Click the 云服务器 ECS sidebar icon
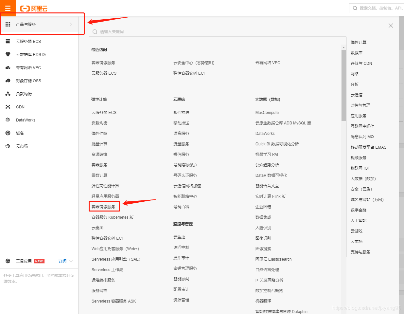404x314 pixels. 8,41
